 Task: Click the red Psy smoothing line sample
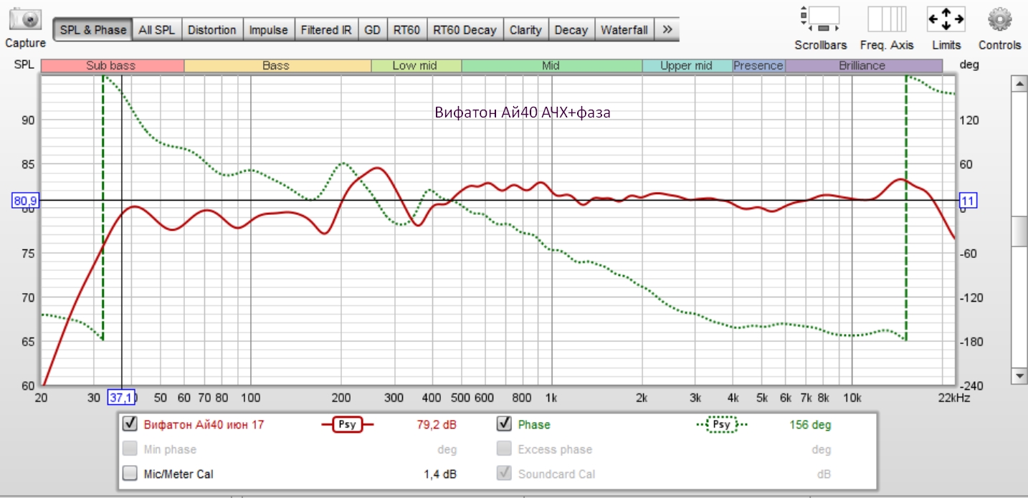(347, 424)
